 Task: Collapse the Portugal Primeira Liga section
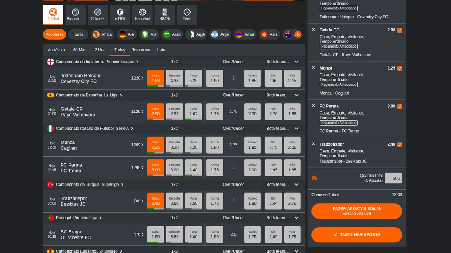point(297,218)
